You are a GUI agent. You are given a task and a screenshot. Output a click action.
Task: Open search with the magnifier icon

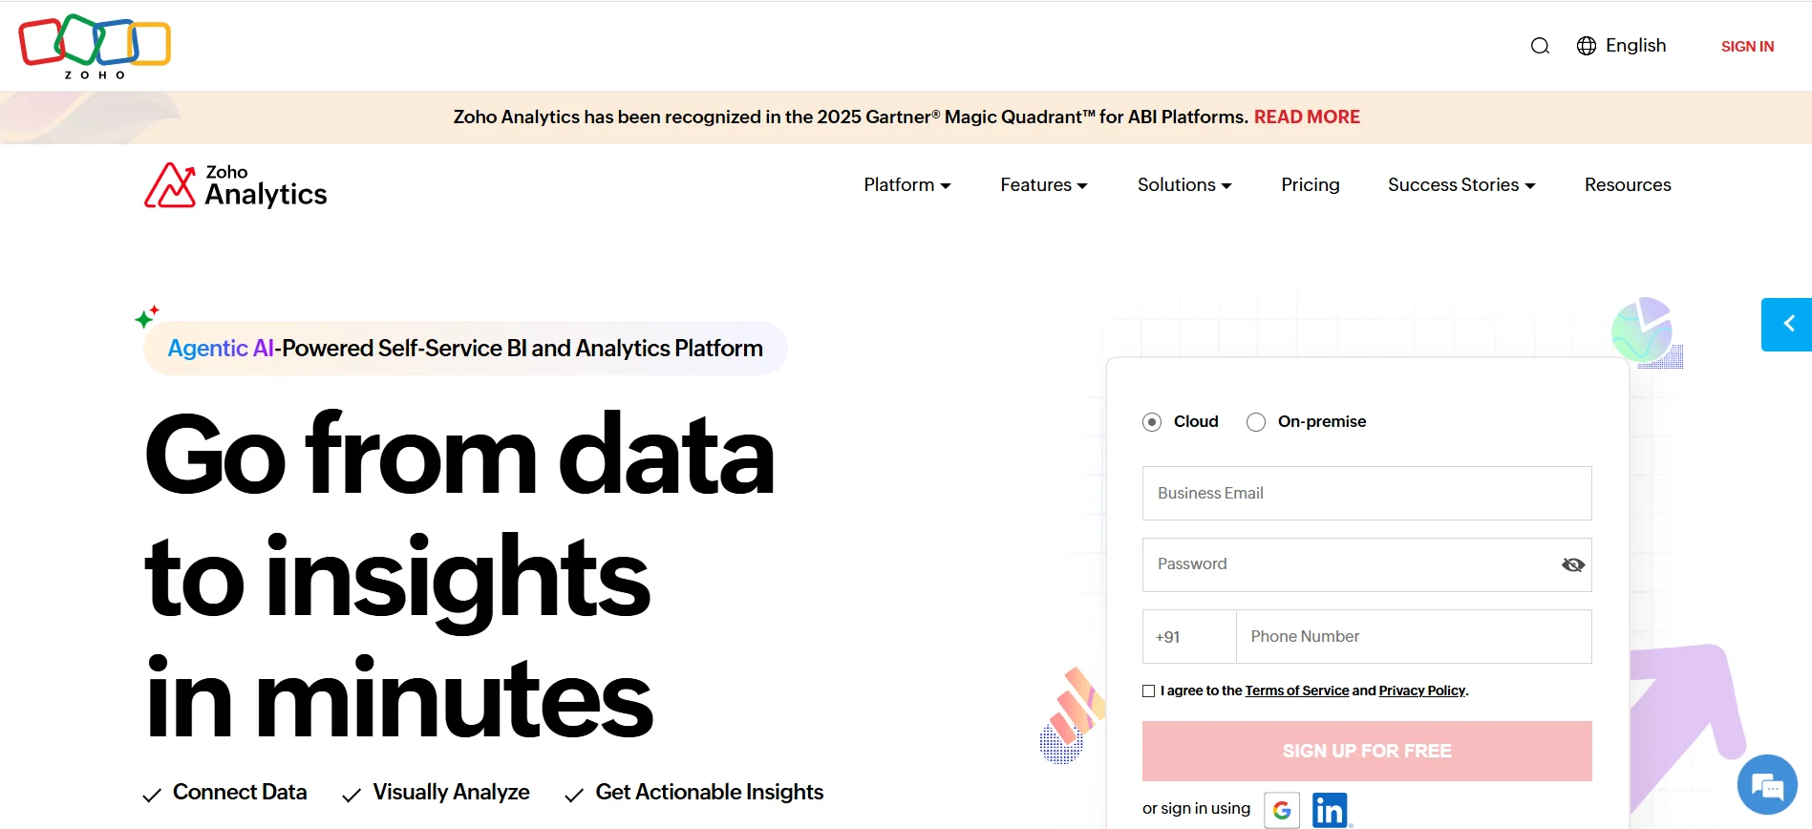pos(1539,46)
